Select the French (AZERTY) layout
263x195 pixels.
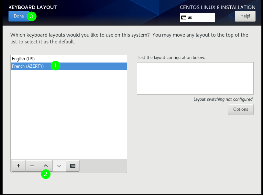coord(28,66)
